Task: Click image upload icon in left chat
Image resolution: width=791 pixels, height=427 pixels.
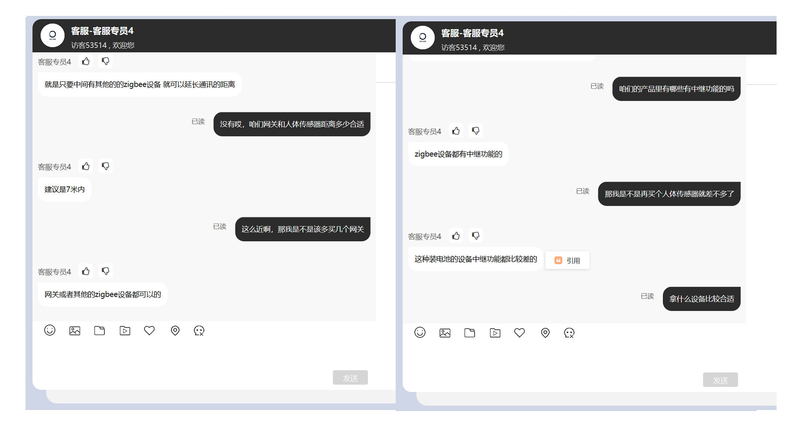Action: tap(75, 331)
